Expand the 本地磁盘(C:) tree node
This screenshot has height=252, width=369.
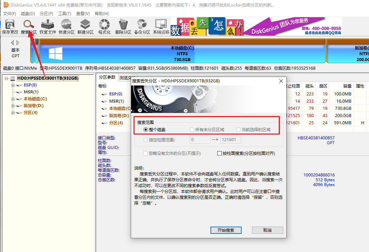tap(13, 99)
